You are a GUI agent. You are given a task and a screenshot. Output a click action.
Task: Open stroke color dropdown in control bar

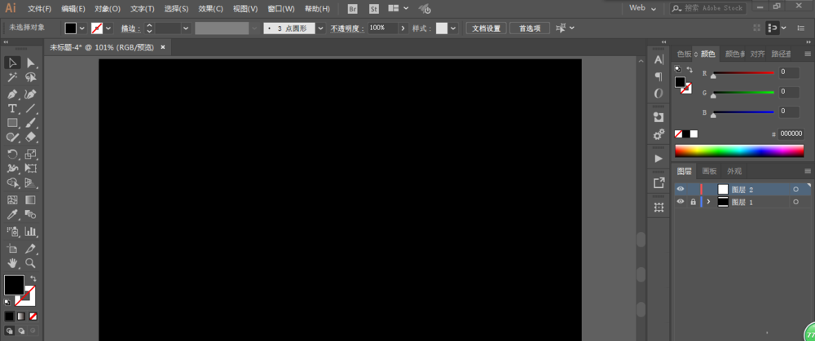tap(108, 28)
